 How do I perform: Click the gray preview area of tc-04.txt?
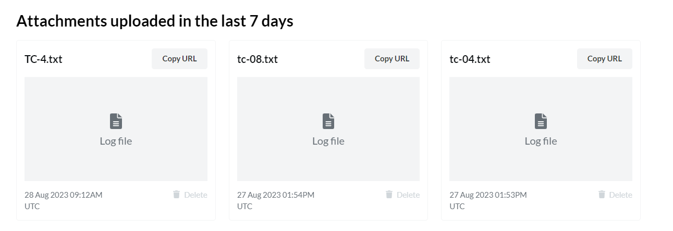(541, 129)
